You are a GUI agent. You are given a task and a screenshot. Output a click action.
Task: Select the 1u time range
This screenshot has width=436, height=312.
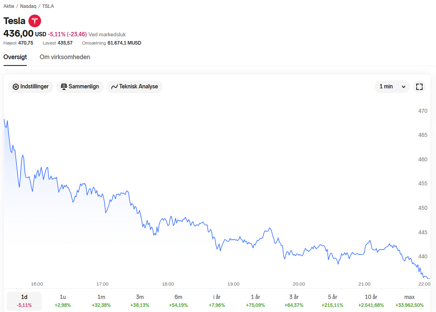coord(63,301)
